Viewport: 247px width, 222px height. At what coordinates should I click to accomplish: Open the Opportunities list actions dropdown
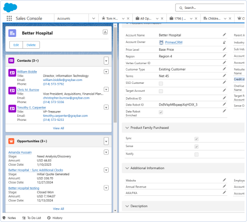click(106, 141)
